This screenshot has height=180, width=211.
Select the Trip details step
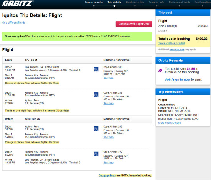click(x=114, y=2)
